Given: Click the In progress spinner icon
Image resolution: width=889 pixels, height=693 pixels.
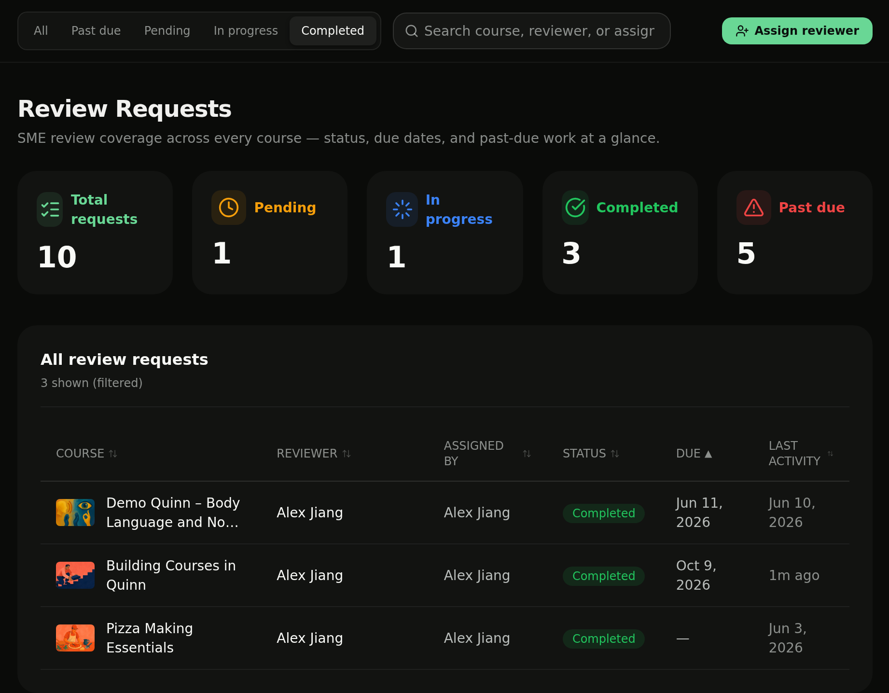Looking at the screenshot, I should pyautogui.click(x=402, y=209).
